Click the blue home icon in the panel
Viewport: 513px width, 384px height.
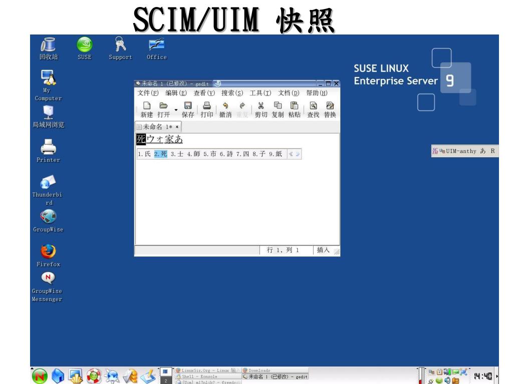[58, 376]
